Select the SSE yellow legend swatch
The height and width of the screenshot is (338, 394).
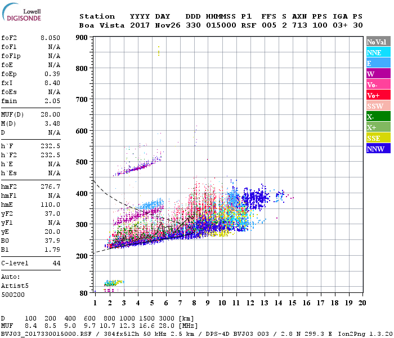(x=378, y=138)
